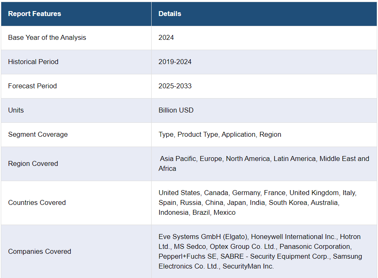Click the Report Features column header
Image resolution: width=378 pixels, height=278 pixels.
point(35,14)
